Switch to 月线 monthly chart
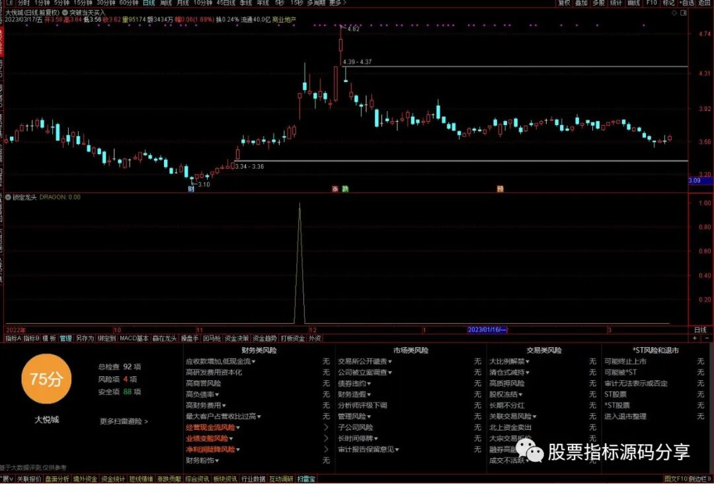This screenshot has height=484, width=714. (182, 3)
